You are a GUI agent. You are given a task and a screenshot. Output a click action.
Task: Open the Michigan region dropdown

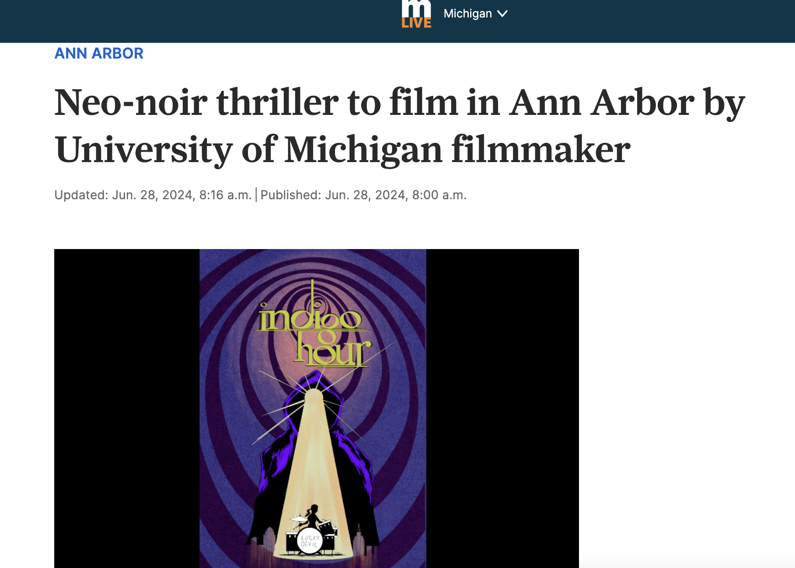475,14
